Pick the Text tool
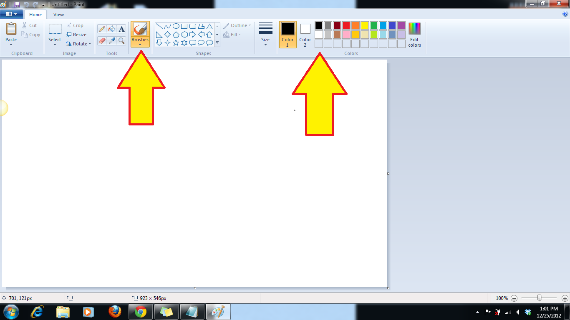This screenshot has width=570, height=320. coord(121,29)
